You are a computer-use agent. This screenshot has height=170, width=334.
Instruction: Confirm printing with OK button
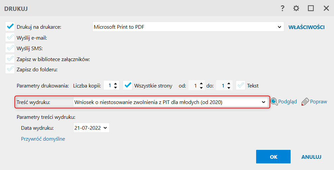pyautogui.click(x=273, y=156)
